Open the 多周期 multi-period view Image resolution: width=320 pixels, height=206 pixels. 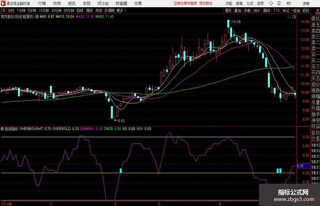coord(109,10)
